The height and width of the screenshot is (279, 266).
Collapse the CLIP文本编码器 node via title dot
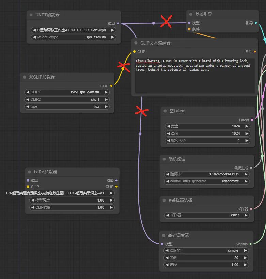pyautogui.click(x=136, y=43)
